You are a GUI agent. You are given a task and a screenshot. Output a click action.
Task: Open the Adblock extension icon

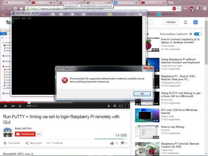(x=192, y=9)
